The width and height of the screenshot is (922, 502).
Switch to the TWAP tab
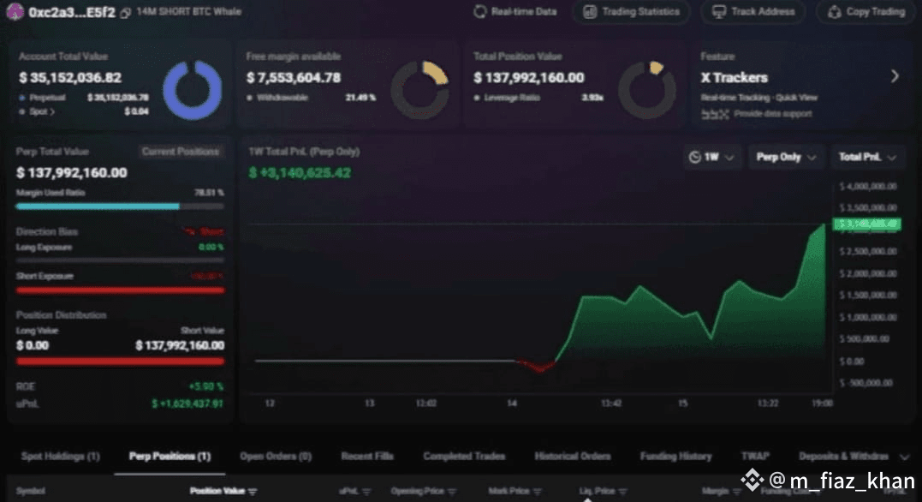click(x=755, y=456)
